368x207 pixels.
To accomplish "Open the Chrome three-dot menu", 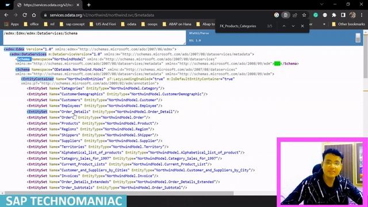I will point(362,15).
